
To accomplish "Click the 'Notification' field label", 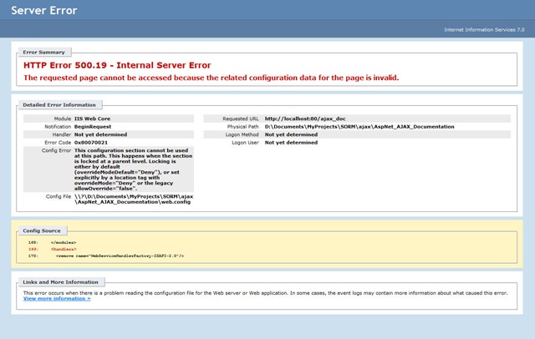I will [x=58, y=126].
